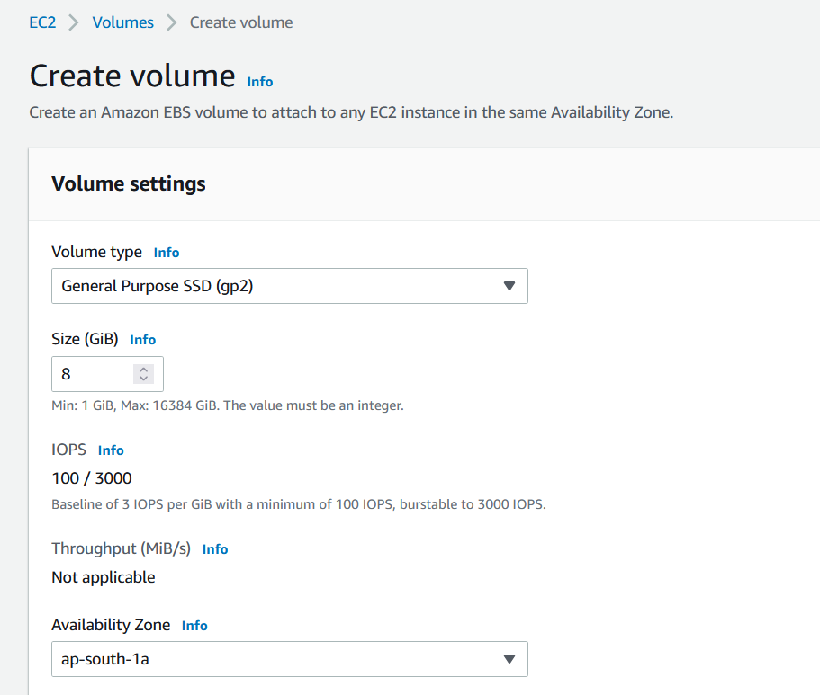Open the Availability Zone dropdown
The height and width of the screenshot is (695, 820).
pyautogui.click(x=290, y=659)
